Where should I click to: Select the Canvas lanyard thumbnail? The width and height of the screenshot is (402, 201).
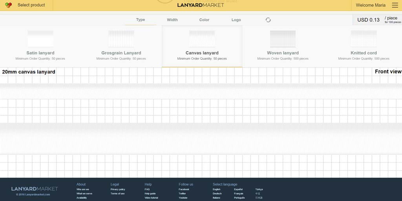tap(202, 39)
